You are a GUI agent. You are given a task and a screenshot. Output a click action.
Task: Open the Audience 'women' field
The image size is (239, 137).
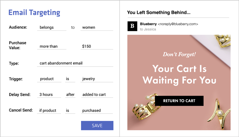tap(97, 28)
